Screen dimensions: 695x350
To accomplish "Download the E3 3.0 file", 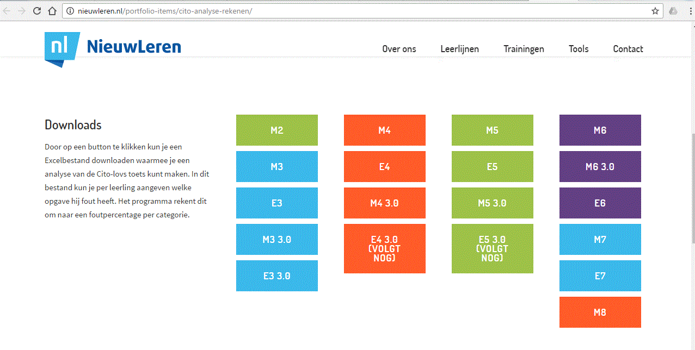I will click(x=277, y=276).
